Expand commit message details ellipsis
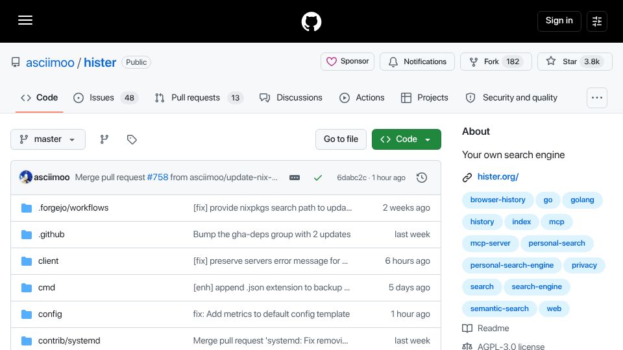This screenshot has height=350, width=623. (x=295, y=178)
